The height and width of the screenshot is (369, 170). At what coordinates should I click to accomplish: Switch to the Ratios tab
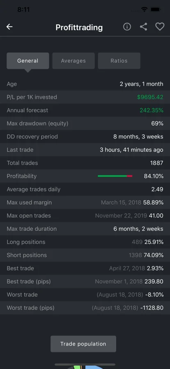pos(119,61)
